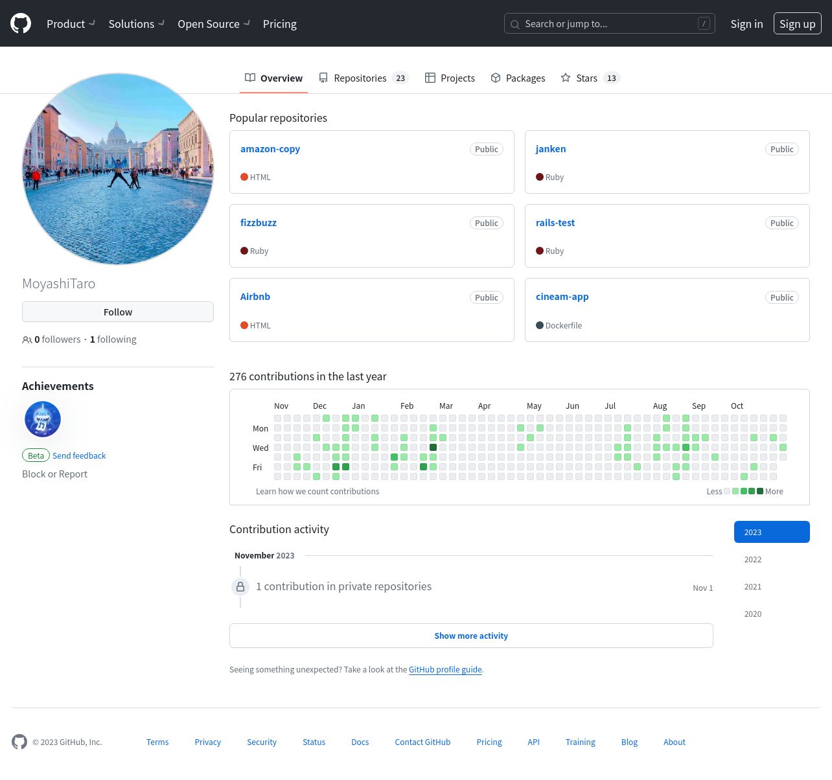832x780 pixels.
Task: Click the dark green March Wednesday cell
Action: pyautogui.click(x=433, y=448)
